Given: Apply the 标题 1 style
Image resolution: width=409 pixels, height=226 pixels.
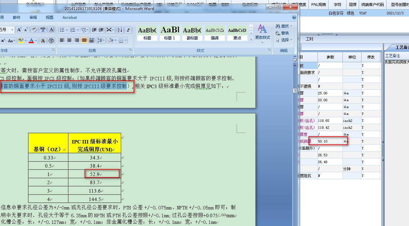Looking at the screenshot, I should point(170,33).
